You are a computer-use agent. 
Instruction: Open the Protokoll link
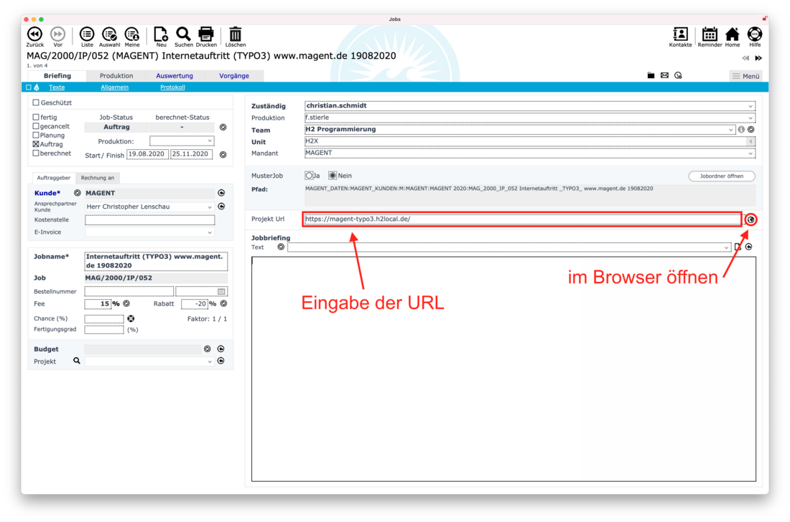coord(172,87)
